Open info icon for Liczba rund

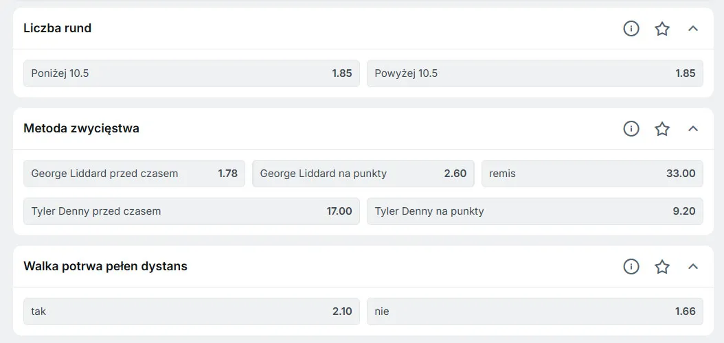(x=631, y=29)
